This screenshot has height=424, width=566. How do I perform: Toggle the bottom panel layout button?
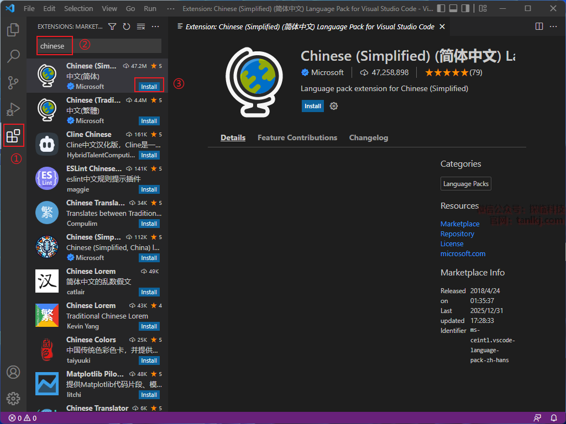tap(453, 9)
